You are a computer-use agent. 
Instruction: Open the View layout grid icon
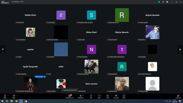pos(167,2)
